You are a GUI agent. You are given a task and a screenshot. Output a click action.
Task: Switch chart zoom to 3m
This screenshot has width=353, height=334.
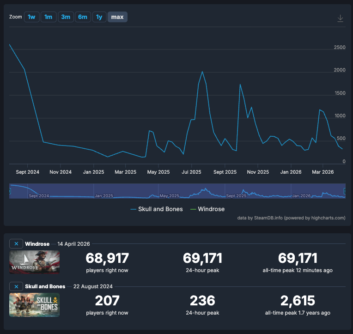pos(66,17)
